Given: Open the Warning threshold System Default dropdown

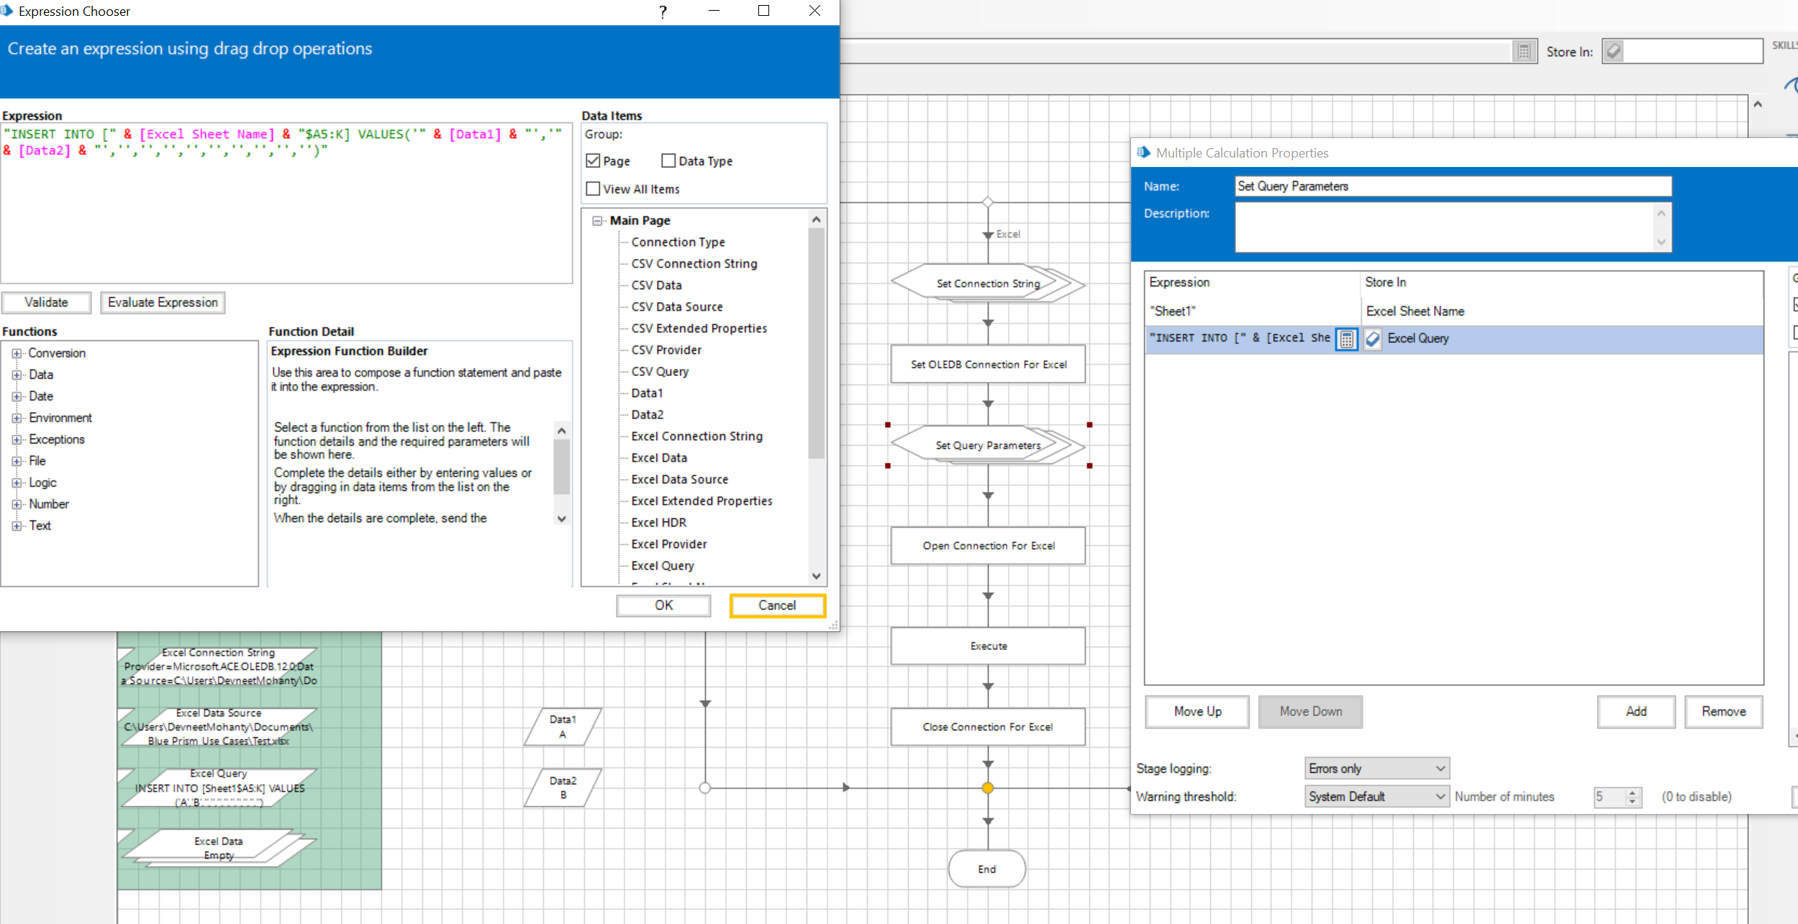Looking at the screenshot, I should [1438, 796].
